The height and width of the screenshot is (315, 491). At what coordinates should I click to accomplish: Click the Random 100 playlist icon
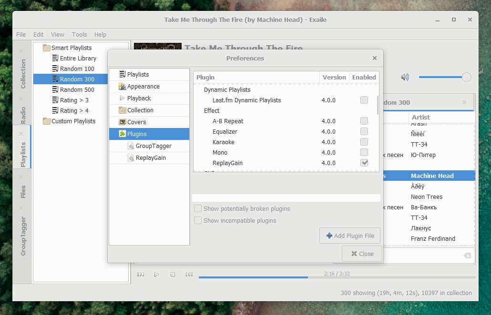tap(55, 69)
